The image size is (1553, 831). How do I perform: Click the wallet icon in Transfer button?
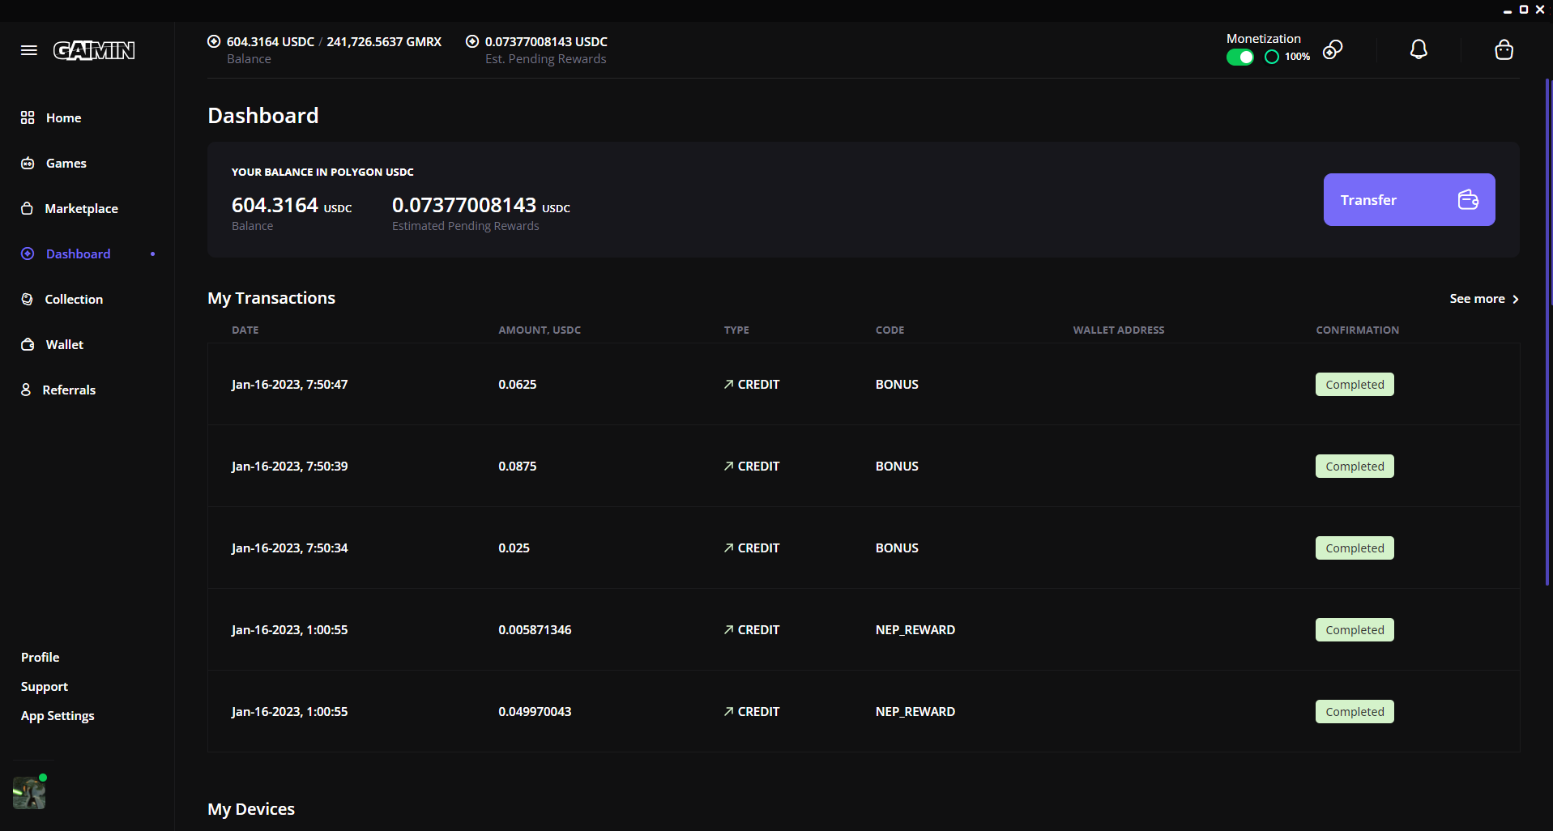tap(1468, 199)
